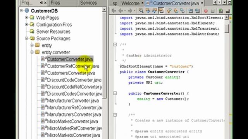Viewport: 248px width, 139px height.
Task: Click the entity package icon
Action: (x=37, y=45)
